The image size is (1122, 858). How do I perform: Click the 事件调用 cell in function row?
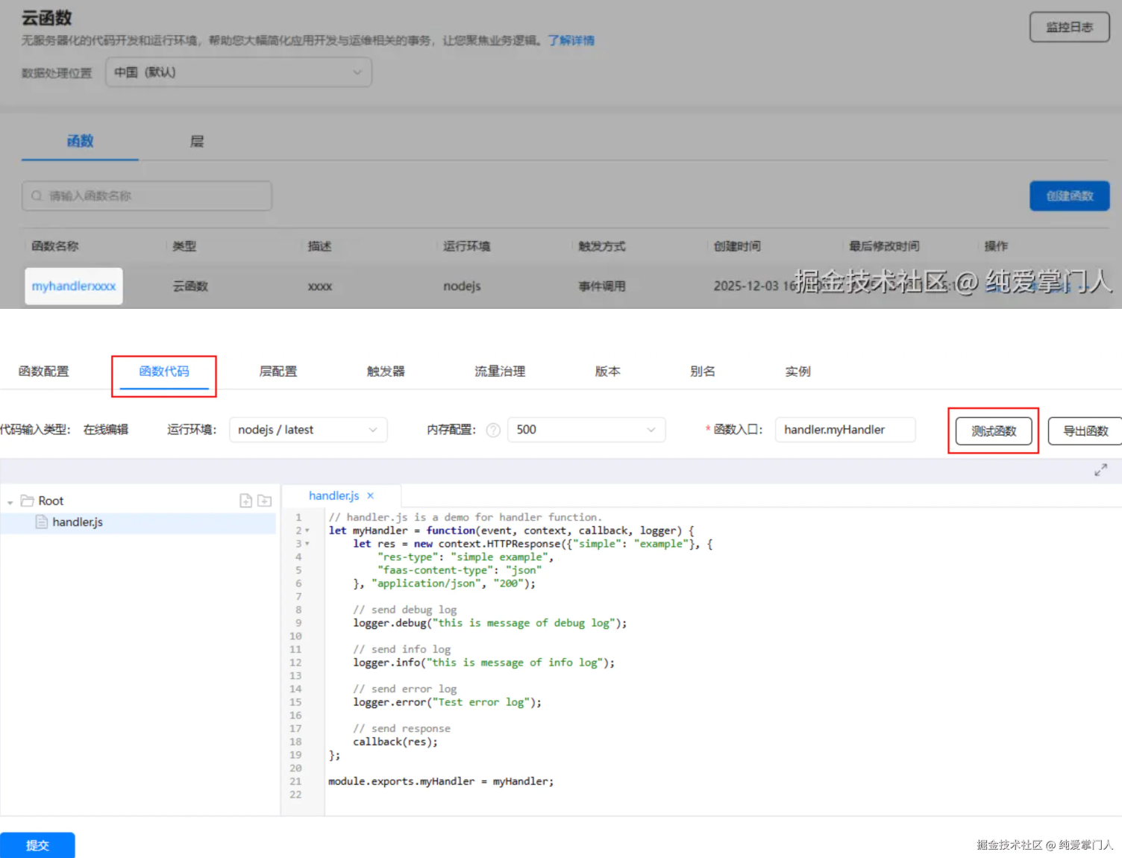coord(602,286)
